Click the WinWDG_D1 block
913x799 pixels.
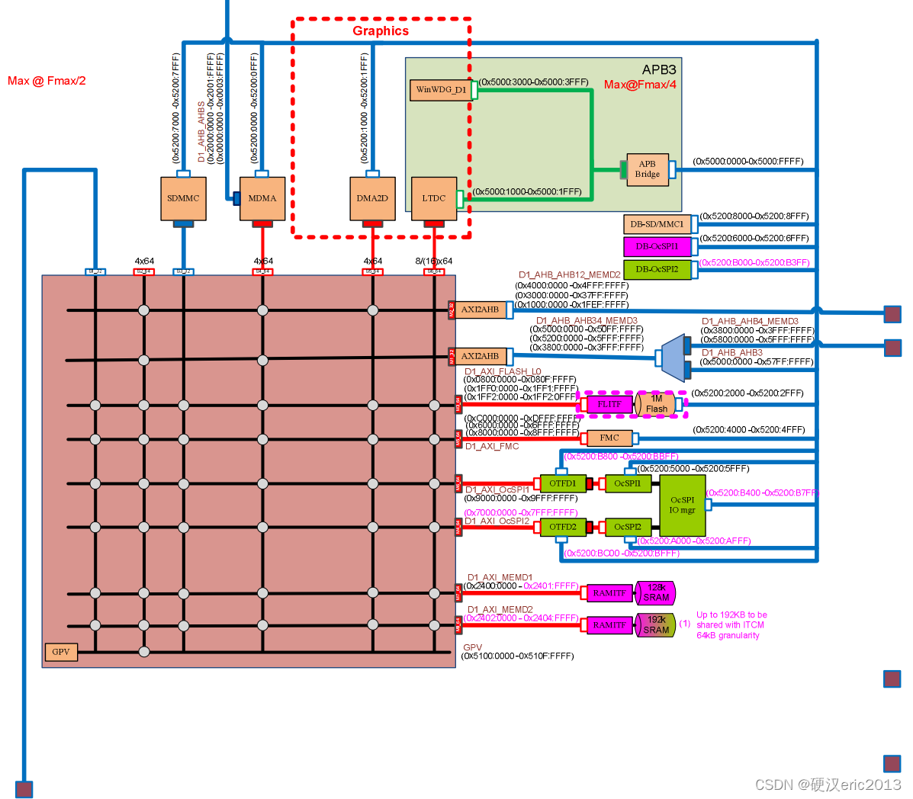click(441, 90)
